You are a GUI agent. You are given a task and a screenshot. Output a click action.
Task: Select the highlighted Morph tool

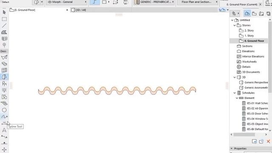[4, 77]
